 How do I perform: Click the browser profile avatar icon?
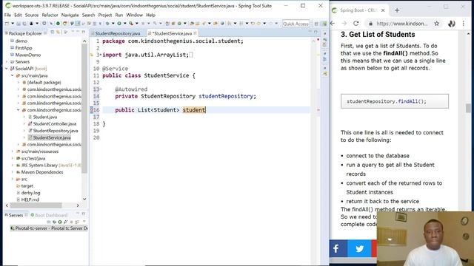[x=452, y=24]
